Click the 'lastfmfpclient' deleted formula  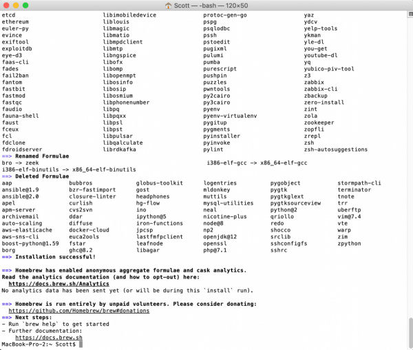coord(160,237)
